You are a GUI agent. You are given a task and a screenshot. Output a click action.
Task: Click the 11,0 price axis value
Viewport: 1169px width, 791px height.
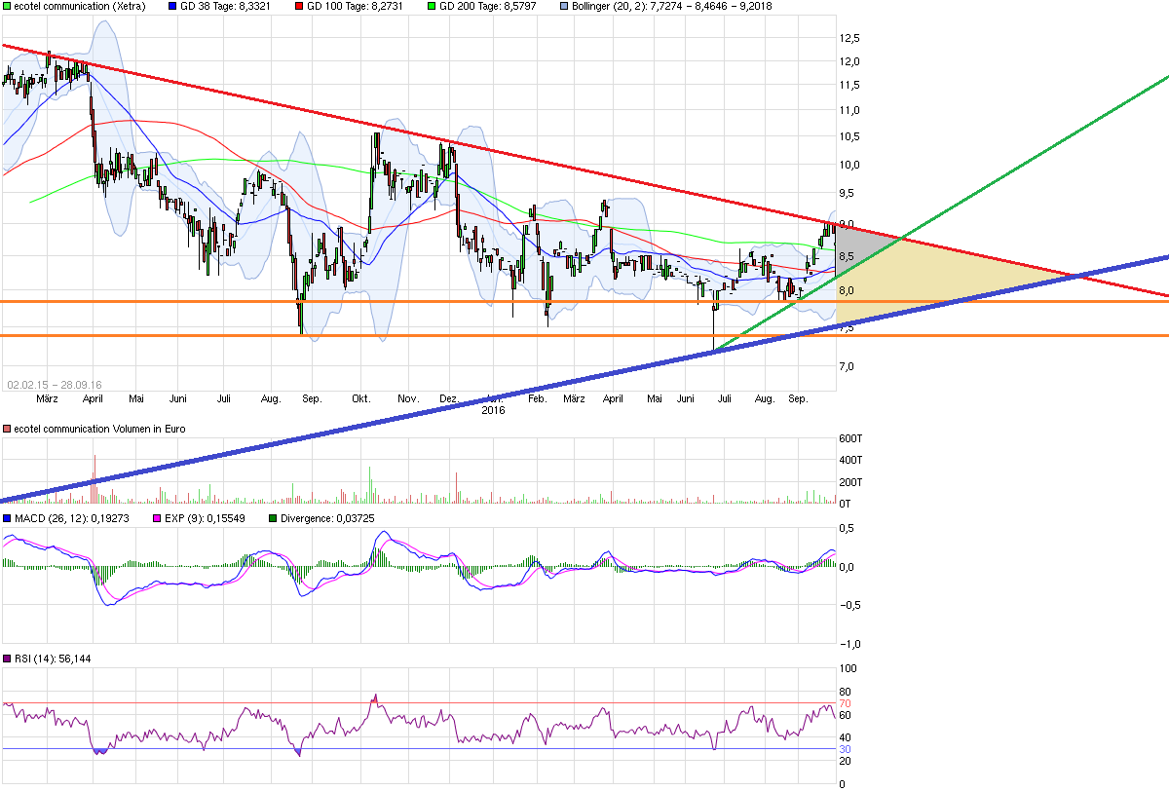(849, 111)
